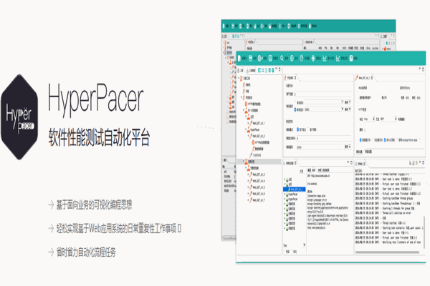
Task: Click the horizontal scrollbar in the log panel
Action: pyautogui.click(x=387, y=252)
